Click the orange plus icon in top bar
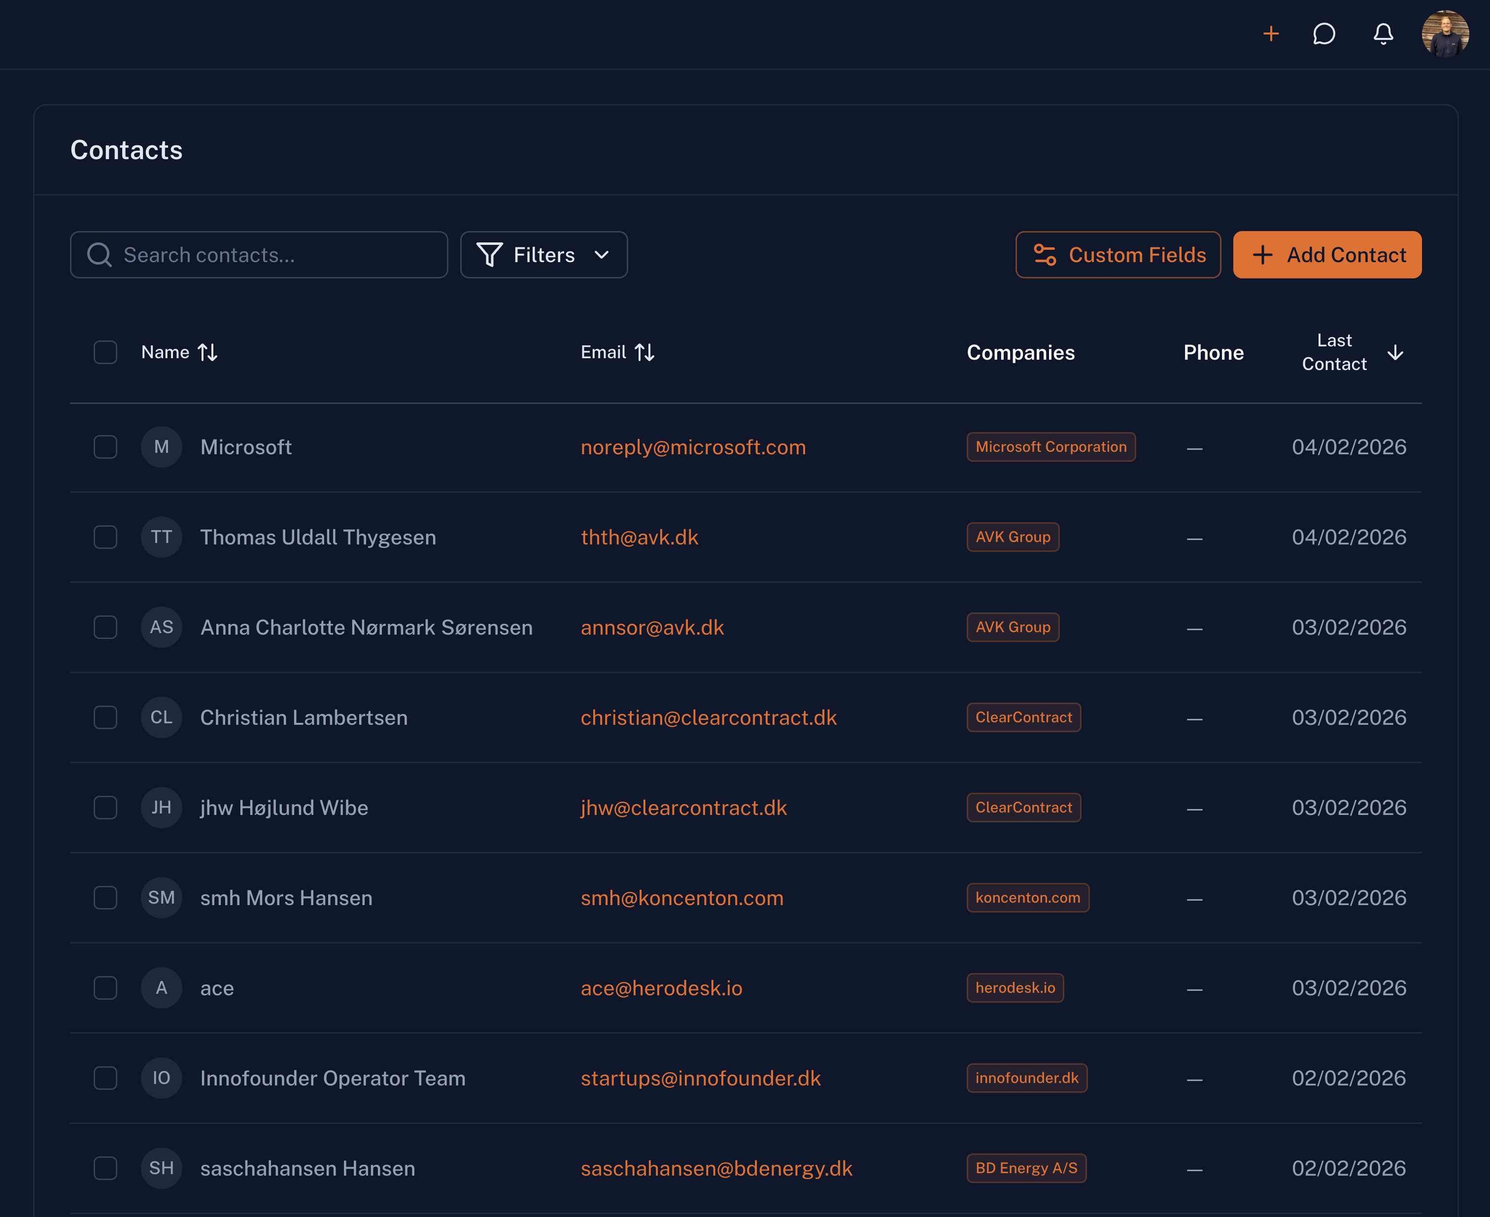The height and width of the screenshot is (1217, 1490). tap(1271, 34)
